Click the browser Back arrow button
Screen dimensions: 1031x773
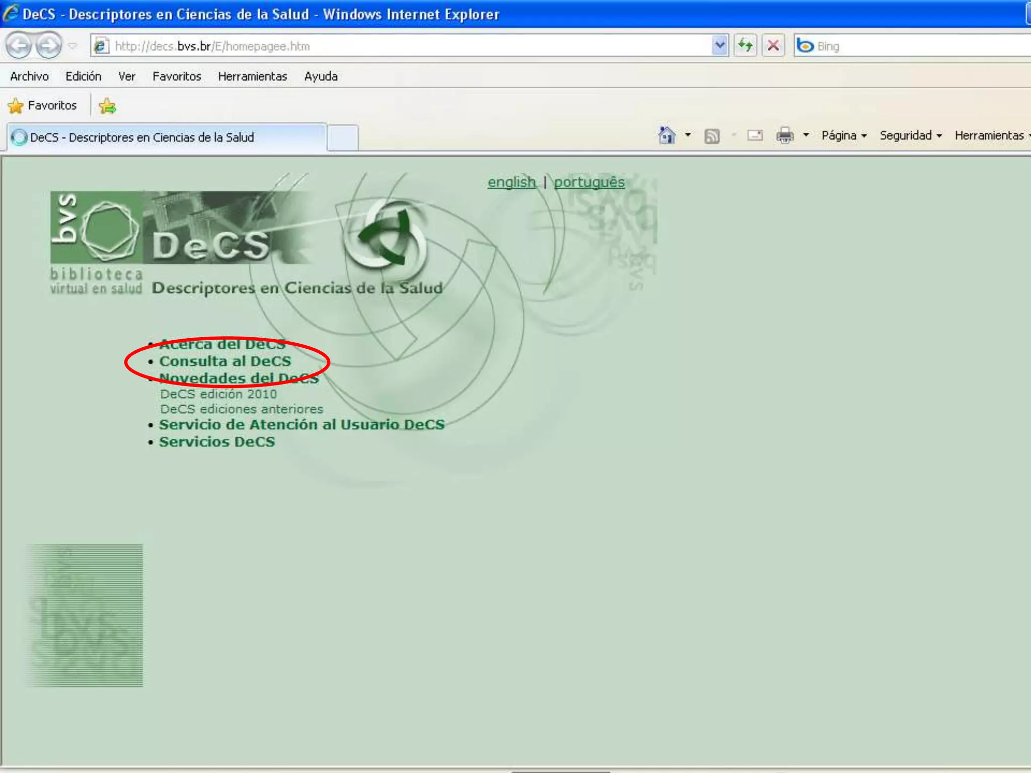pos(19,46)
